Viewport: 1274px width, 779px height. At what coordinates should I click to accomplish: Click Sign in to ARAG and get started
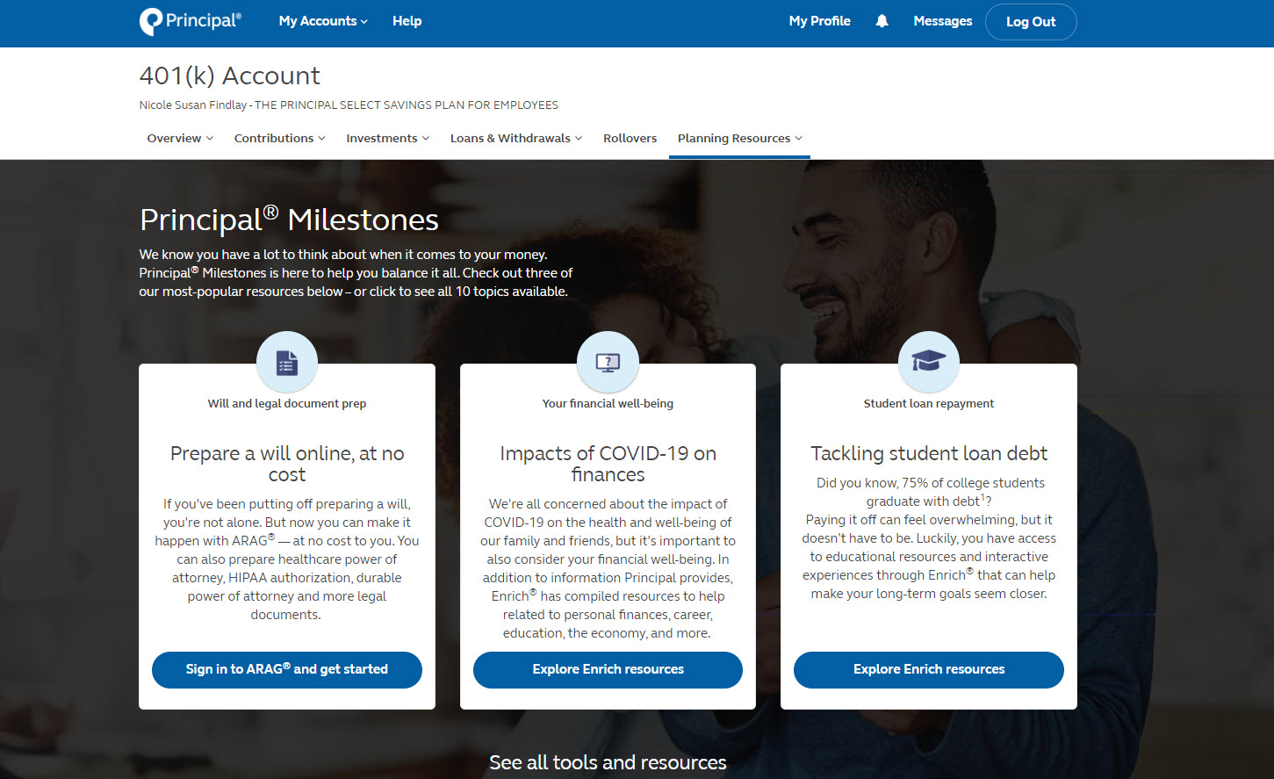point(287,669)
